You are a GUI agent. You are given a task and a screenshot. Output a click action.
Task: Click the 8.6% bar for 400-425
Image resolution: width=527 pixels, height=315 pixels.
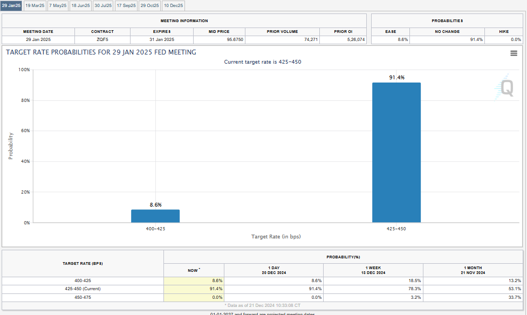[x=155, y=216]
